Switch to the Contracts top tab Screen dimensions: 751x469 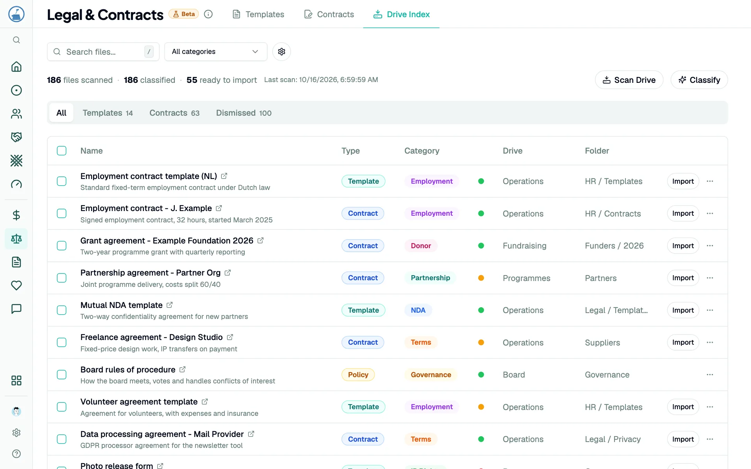[x=329, y=14]
